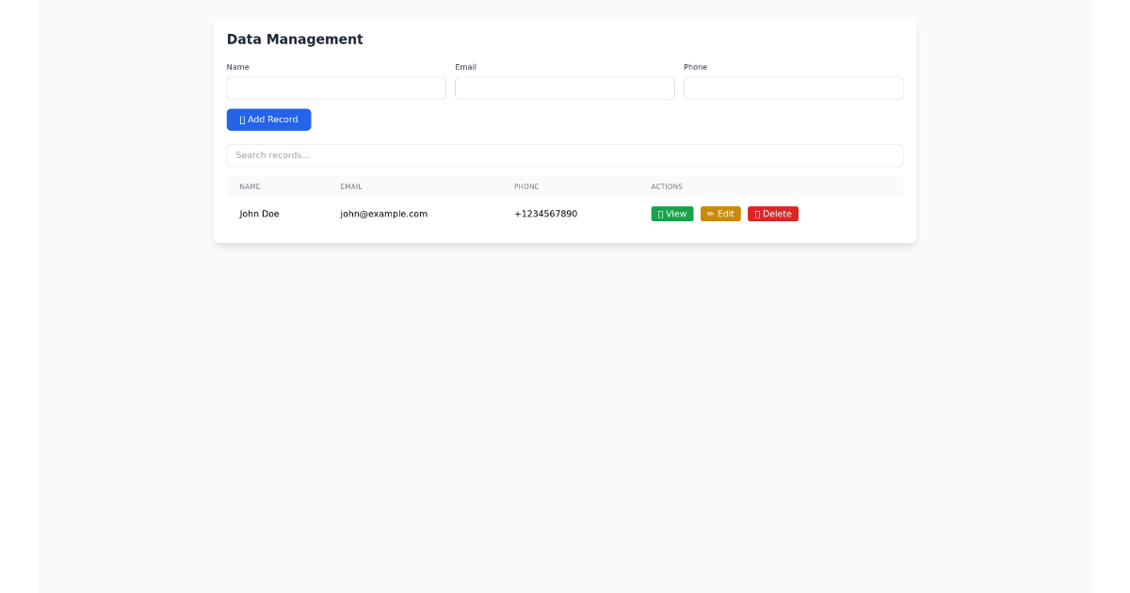Open John Doe's record with the View button
The width and height of the screenshot is (1130, 593).
coord(672,214)
